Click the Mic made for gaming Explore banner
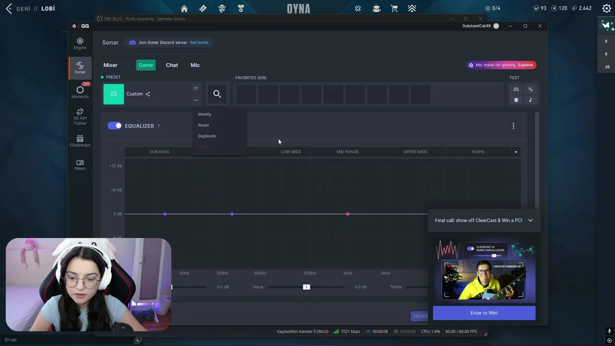Screen dimensions: 615x346 tap(502, 65)
